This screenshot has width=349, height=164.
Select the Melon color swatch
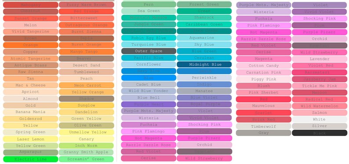point(30,25)
